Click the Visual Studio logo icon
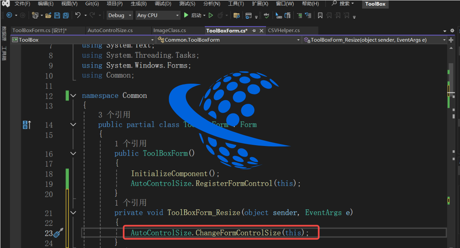The width and height of the screenshot is (460, 248). 5,4
